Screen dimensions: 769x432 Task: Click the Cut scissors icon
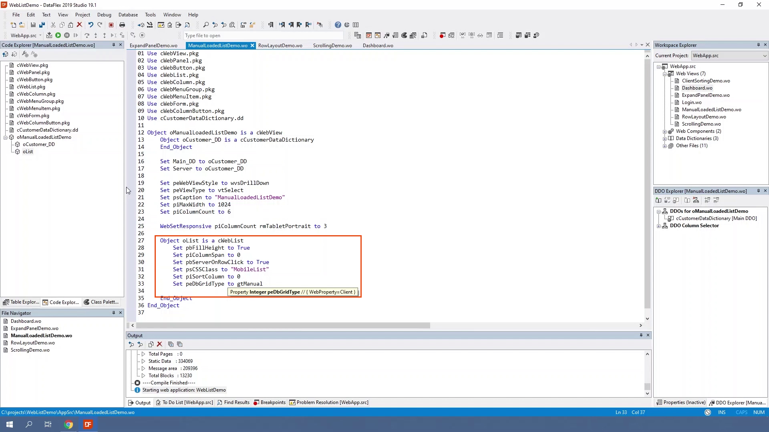coord(53,25)
